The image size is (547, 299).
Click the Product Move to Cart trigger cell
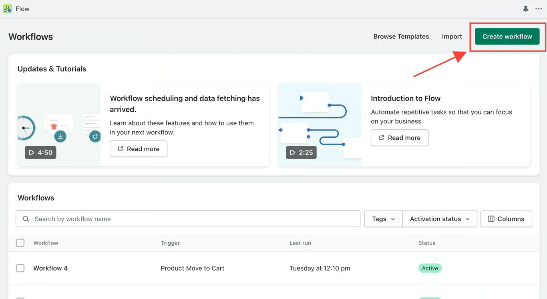192,268
